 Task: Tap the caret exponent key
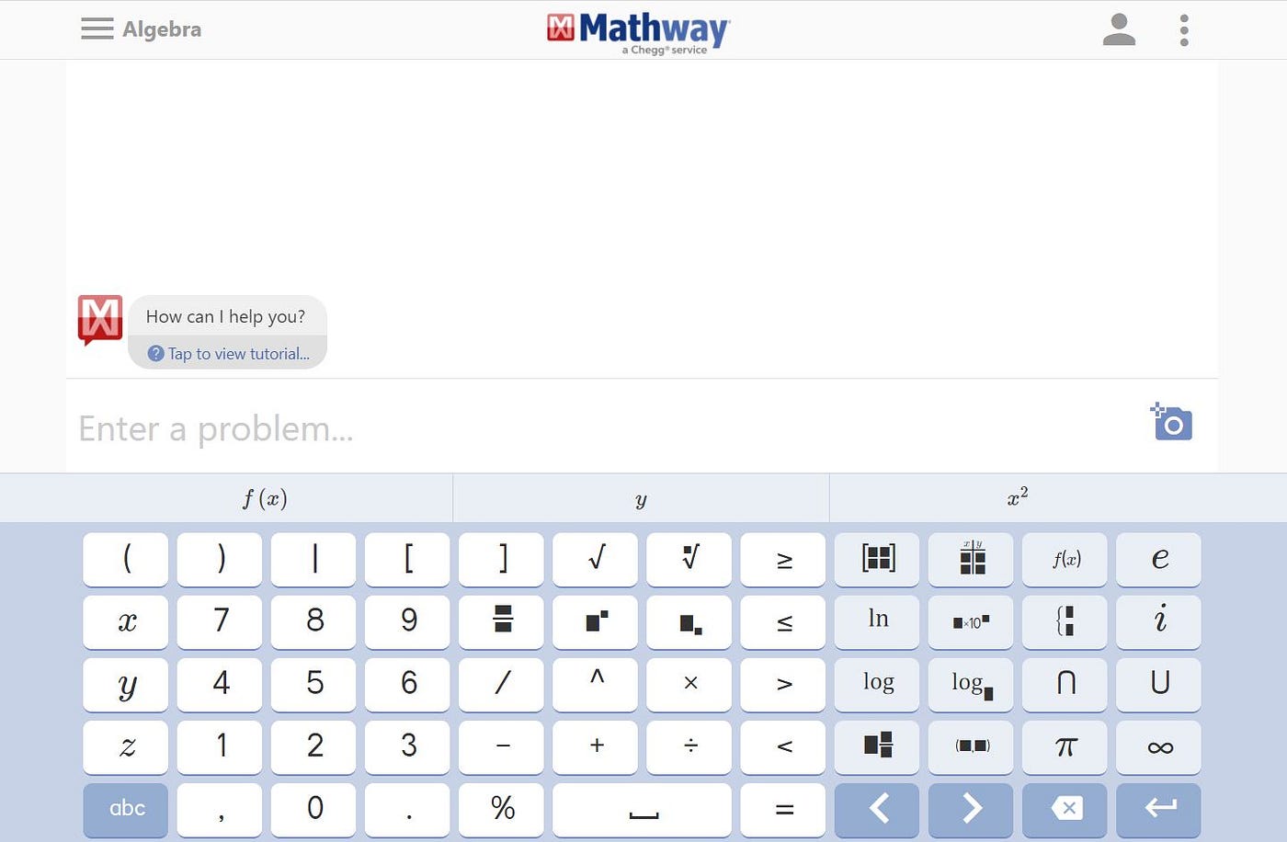coord(596,684)
